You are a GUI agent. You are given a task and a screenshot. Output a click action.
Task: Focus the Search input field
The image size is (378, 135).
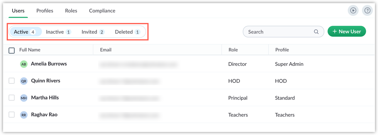click(283, 32)
